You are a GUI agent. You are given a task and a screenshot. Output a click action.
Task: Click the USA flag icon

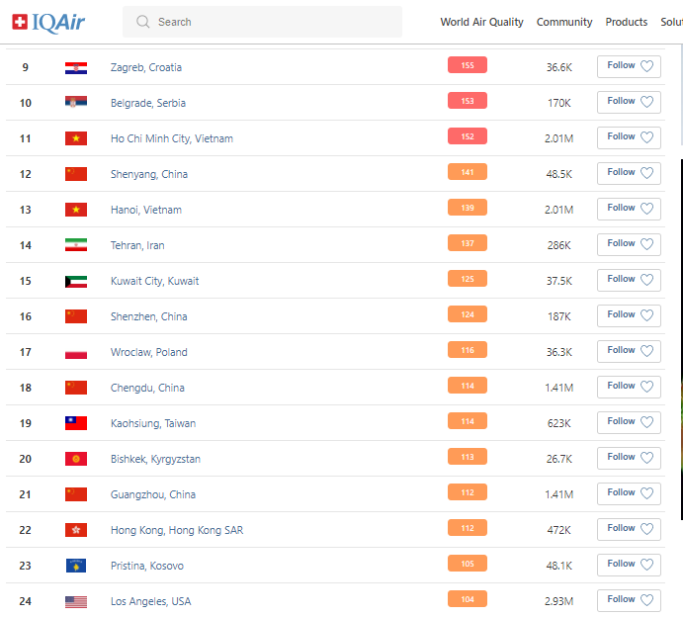pos(76,601)
